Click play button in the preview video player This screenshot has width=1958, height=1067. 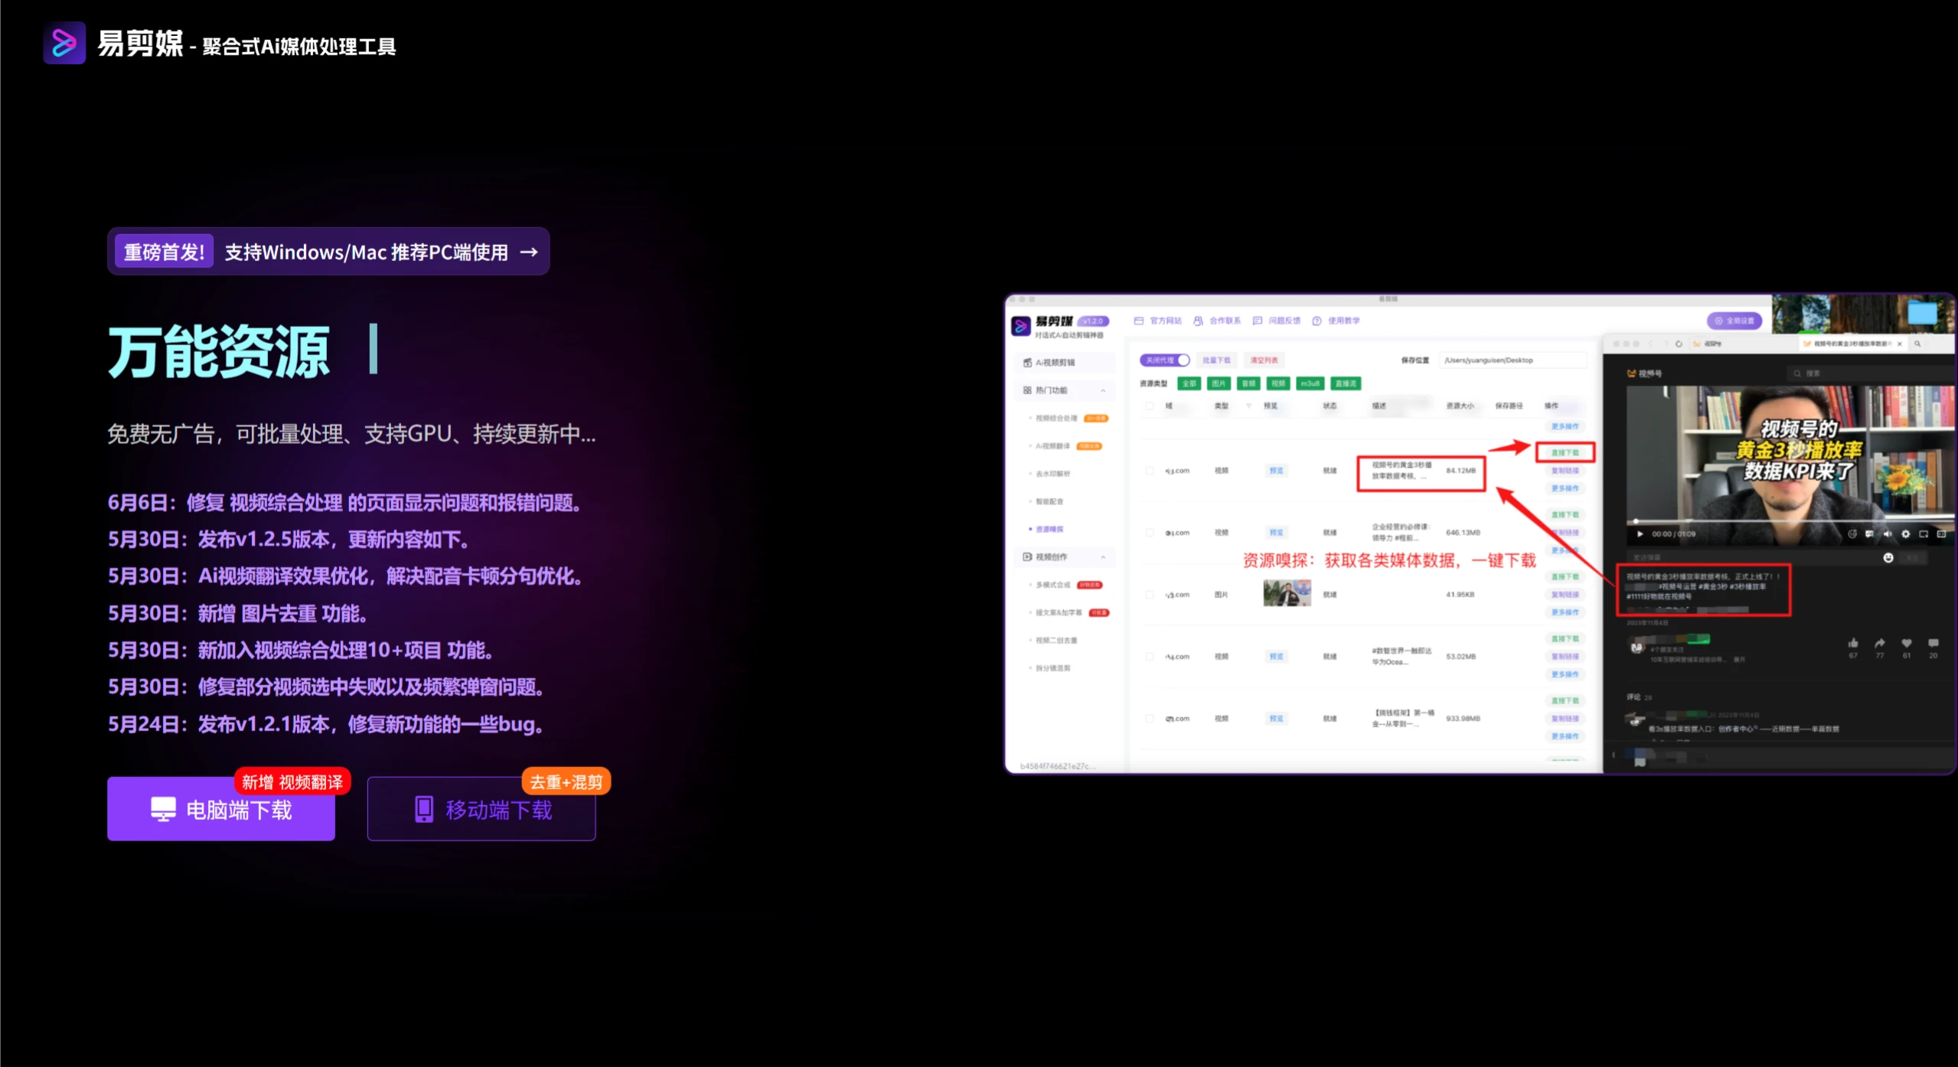click(x=1640, y=534)
